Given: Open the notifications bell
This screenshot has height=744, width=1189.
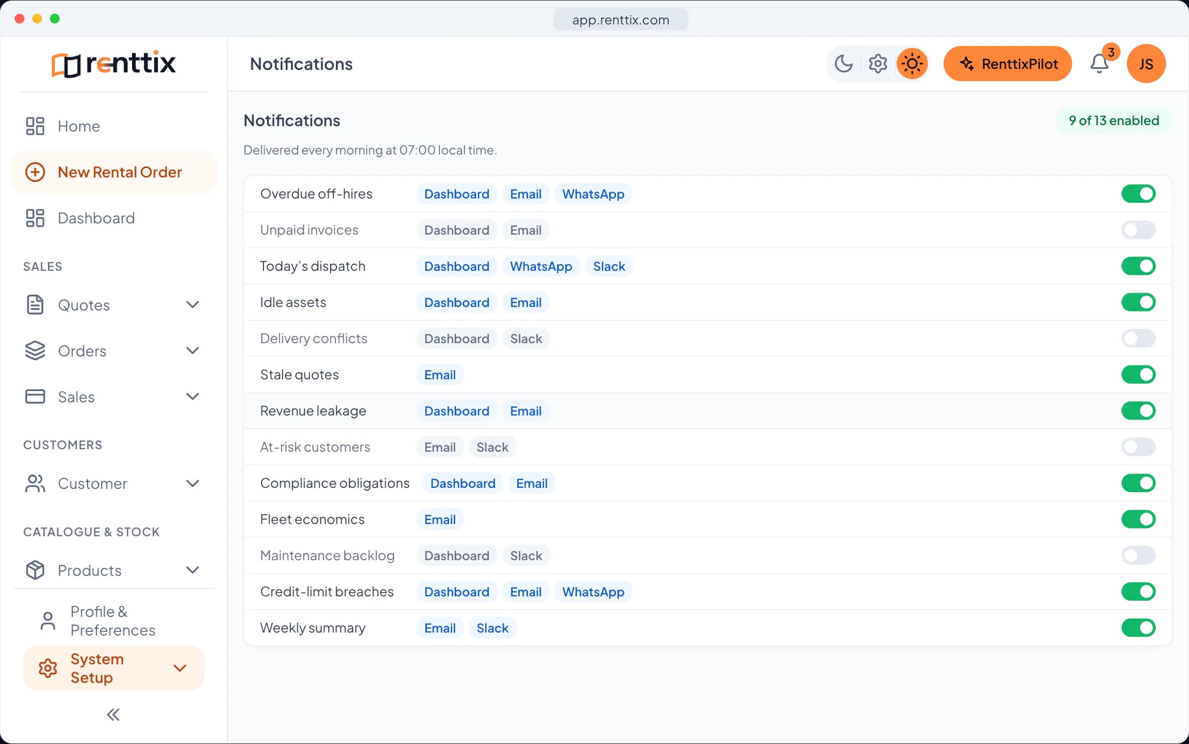Looking at the screenshot, I should [x=1099, y=64].
